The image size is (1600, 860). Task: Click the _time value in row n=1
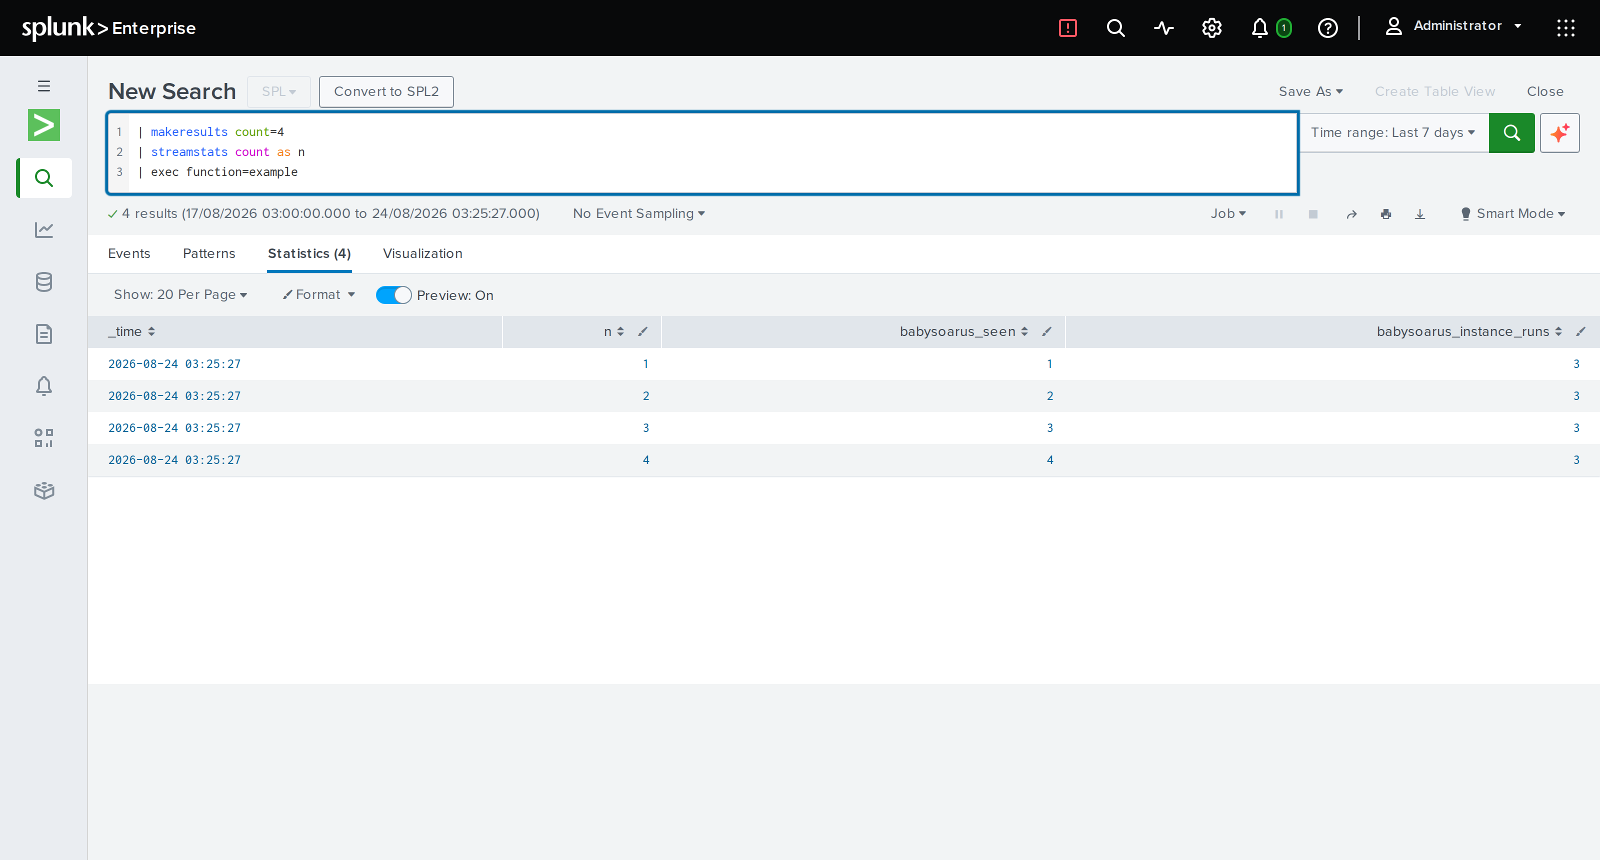(x=174, y=364)
